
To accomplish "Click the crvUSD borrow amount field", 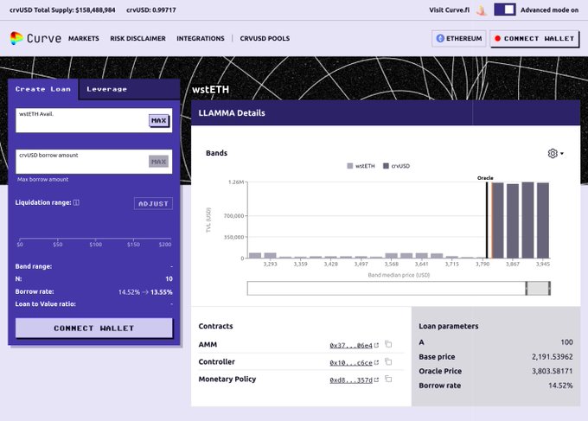I will [x=93, y=162].
